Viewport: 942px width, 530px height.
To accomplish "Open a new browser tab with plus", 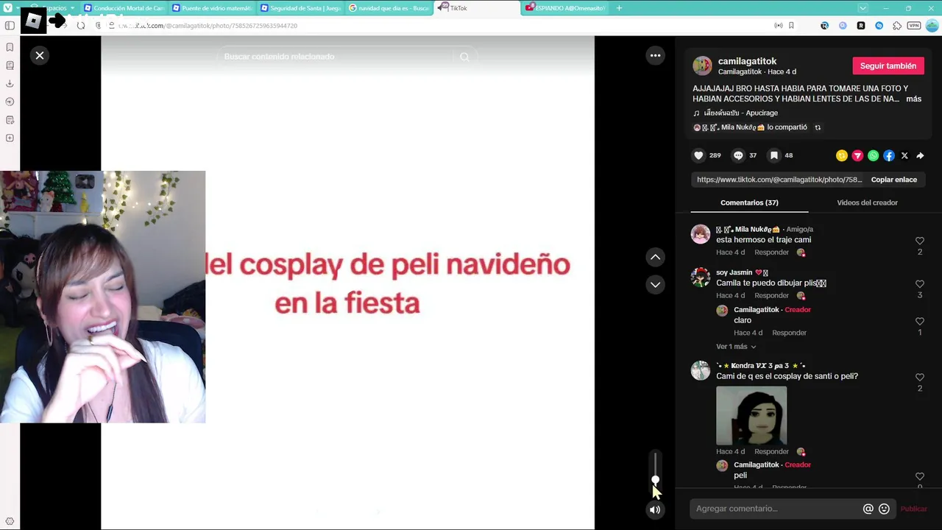I will [619, 8].
